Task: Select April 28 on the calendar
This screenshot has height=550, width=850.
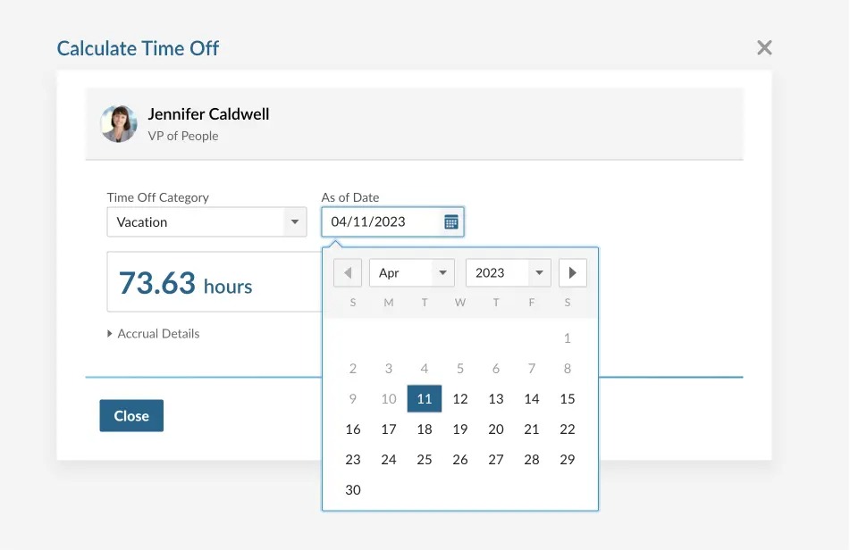Action: (532, 460)
